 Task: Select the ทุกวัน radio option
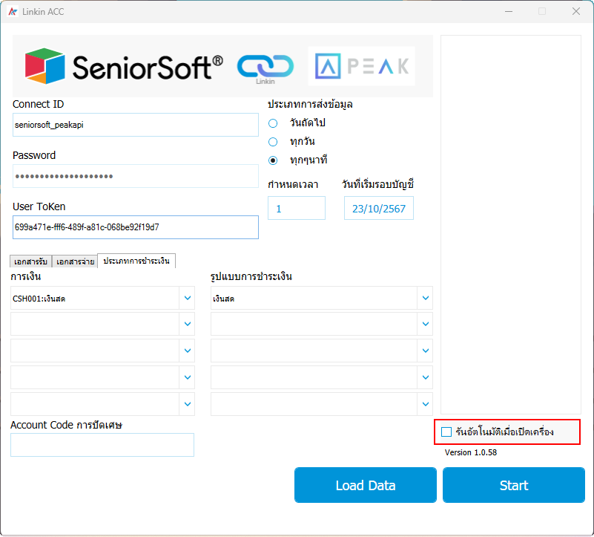(273, 142)
